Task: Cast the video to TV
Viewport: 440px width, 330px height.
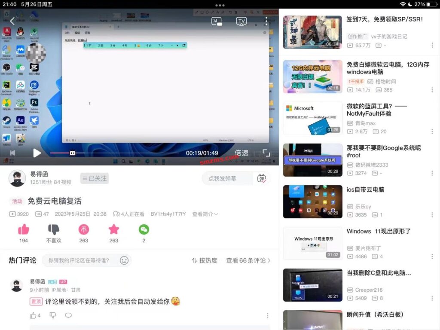Action: click(x=241, y=21)
